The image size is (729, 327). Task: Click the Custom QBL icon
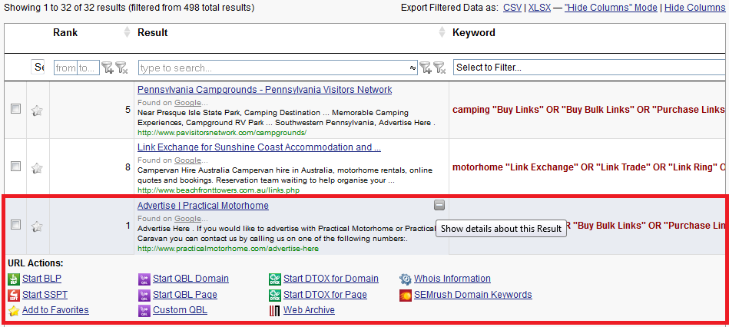144,311
